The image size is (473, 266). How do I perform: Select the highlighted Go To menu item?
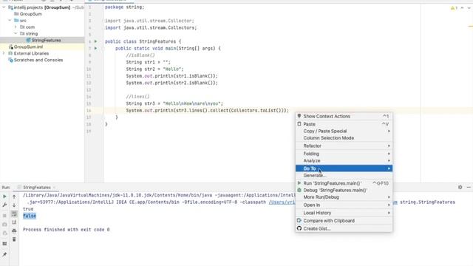(344, 168)
